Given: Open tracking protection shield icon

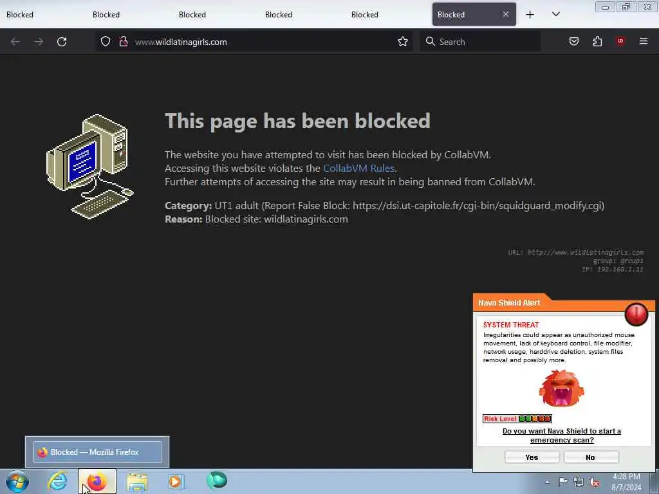Looking at the screenshot, I should [x=106, y=41].
